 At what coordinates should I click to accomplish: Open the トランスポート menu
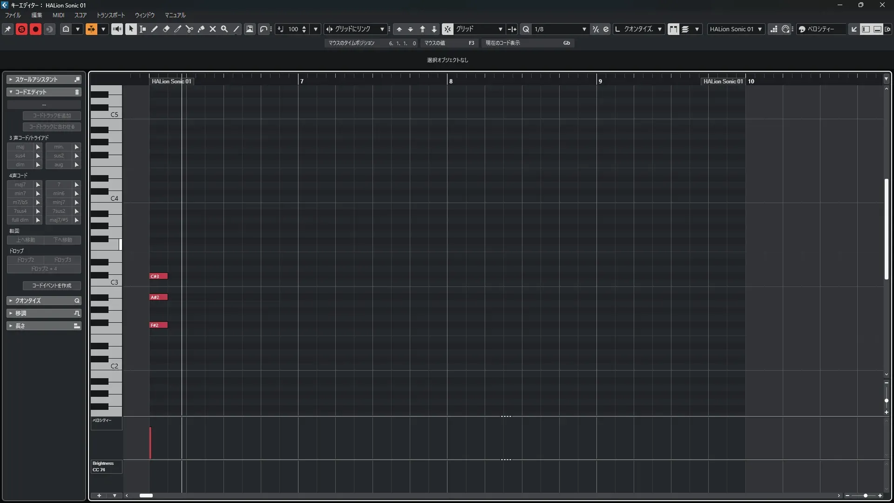click(110, 15)
